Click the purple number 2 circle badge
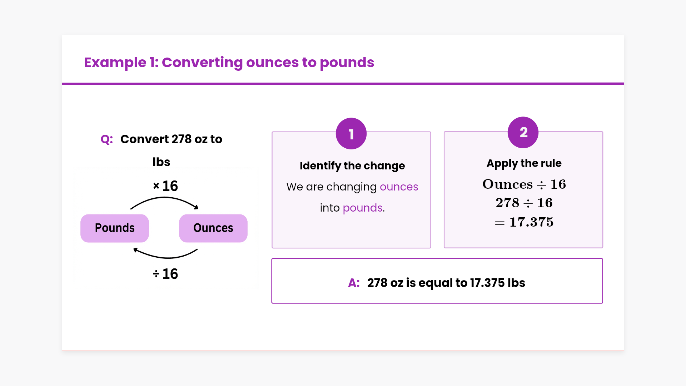686x386 pixels. 523,133
